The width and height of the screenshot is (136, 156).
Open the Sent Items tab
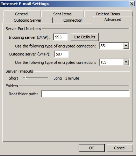click(63, 14)
